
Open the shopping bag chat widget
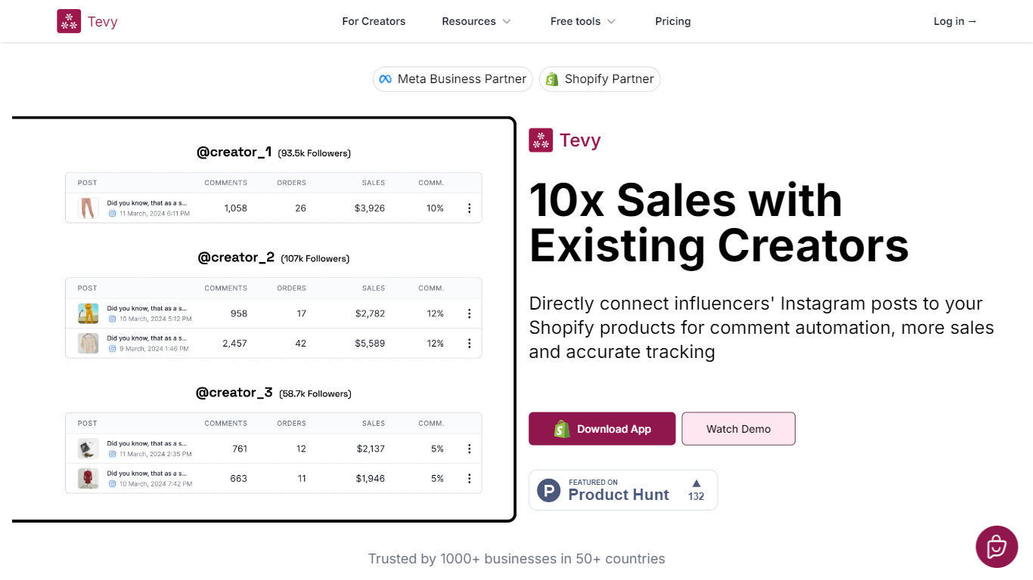point(997,547)
